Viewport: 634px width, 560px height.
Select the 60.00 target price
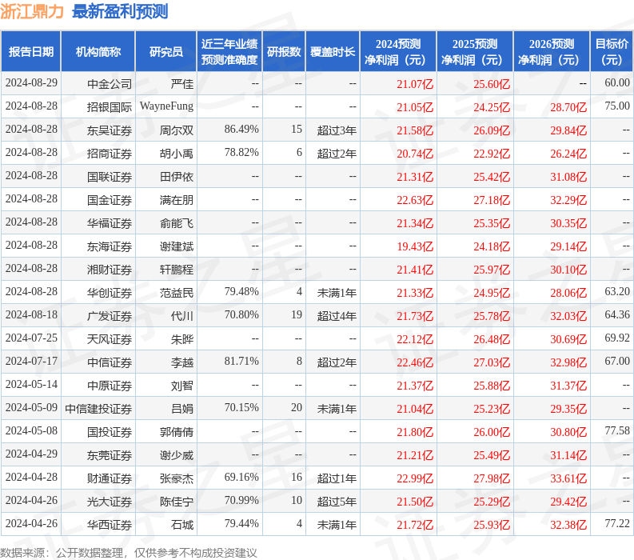tap(617, 82)
